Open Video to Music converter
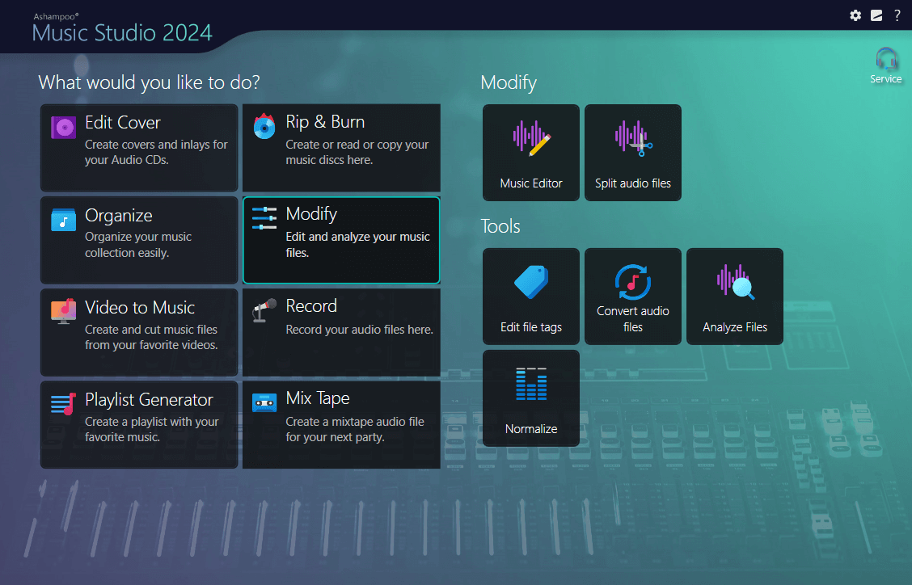The image size is (912, 585). (138, 332)
